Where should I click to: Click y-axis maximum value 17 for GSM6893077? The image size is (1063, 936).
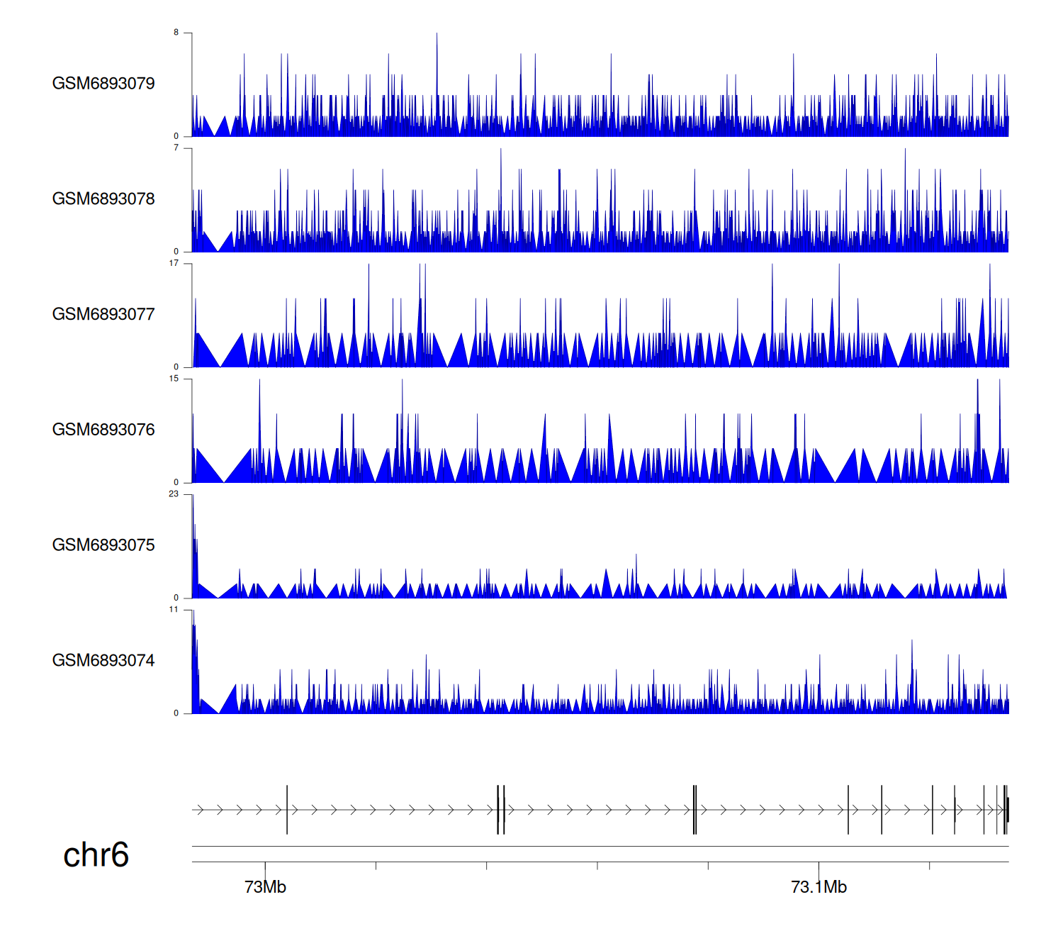174,264
